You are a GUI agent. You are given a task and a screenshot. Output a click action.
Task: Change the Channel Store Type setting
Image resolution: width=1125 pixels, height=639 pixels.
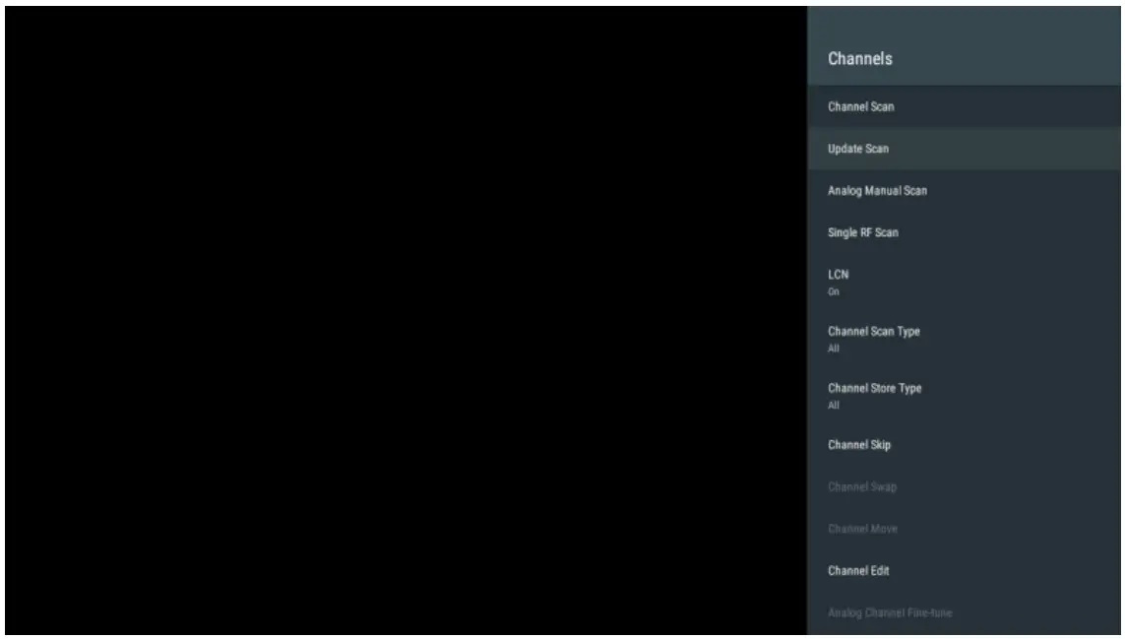tap(964, 396)
